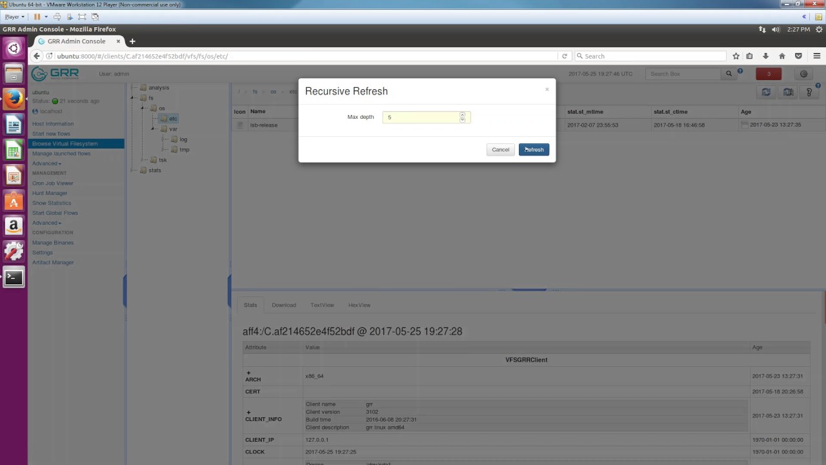Expand Advanced under Management section

pos(46,223)
